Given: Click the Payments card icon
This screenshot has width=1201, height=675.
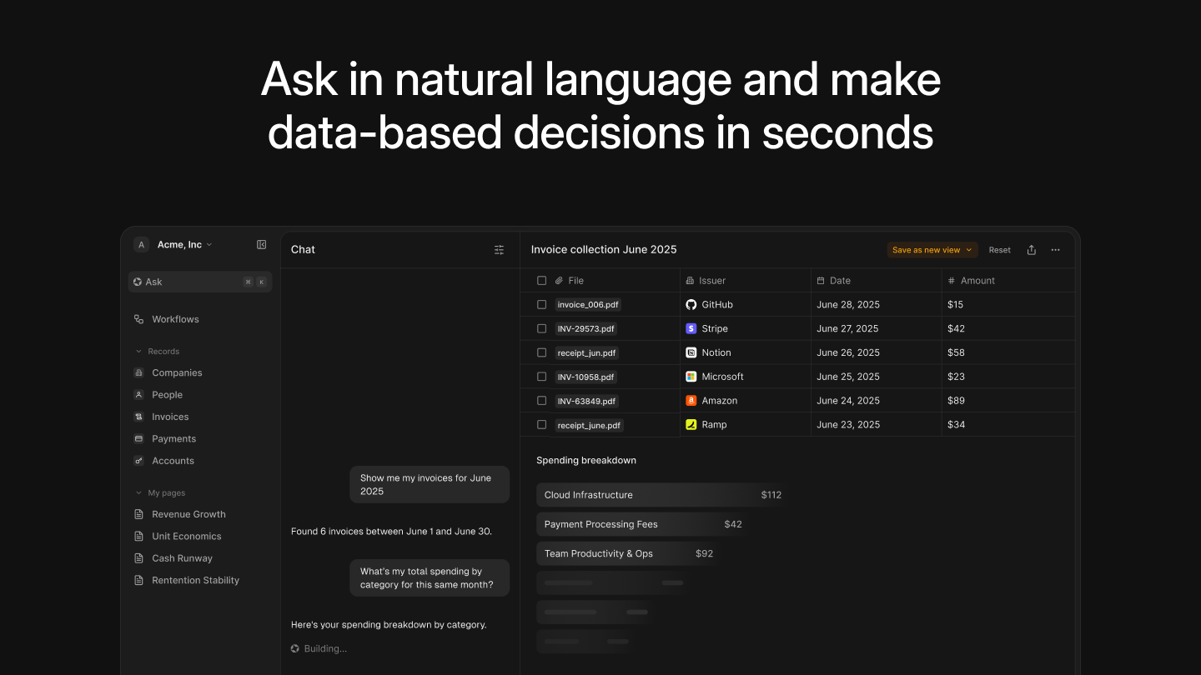Looking at the screenshot, I should coord(138,438).
